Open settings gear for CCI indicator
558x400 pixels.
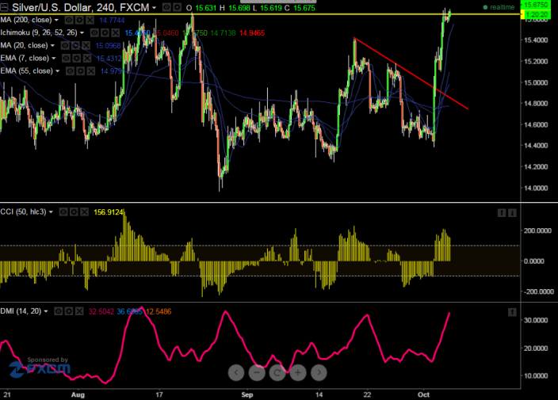tap(74, 212)
